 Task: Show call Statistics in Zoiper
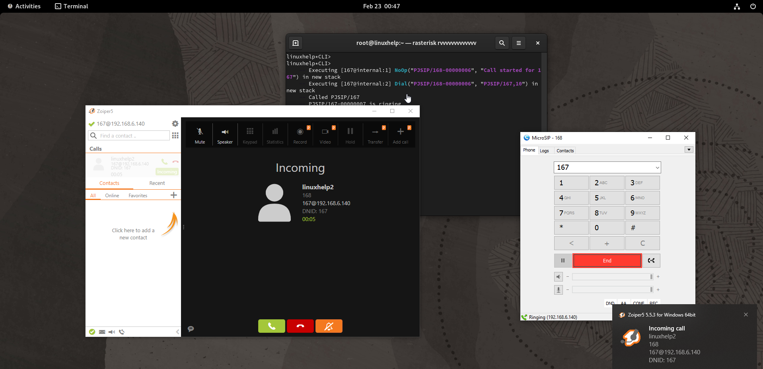[275, 135]
